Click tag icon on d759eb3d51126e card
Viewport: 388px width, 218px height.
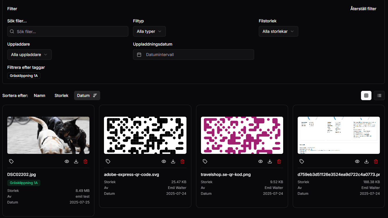pos(302,161)
